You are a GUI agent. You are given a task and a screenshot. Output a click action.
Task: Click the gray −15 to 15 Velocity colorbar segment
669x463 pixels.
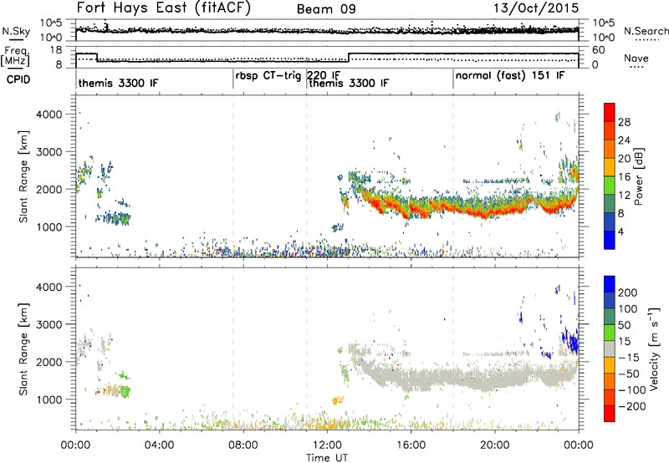[x=610, y=349]
